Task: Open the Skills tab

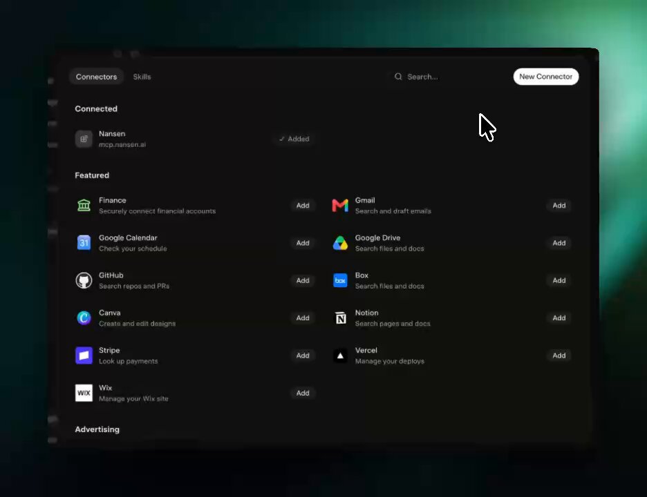Action: click(x=142, y=77)
